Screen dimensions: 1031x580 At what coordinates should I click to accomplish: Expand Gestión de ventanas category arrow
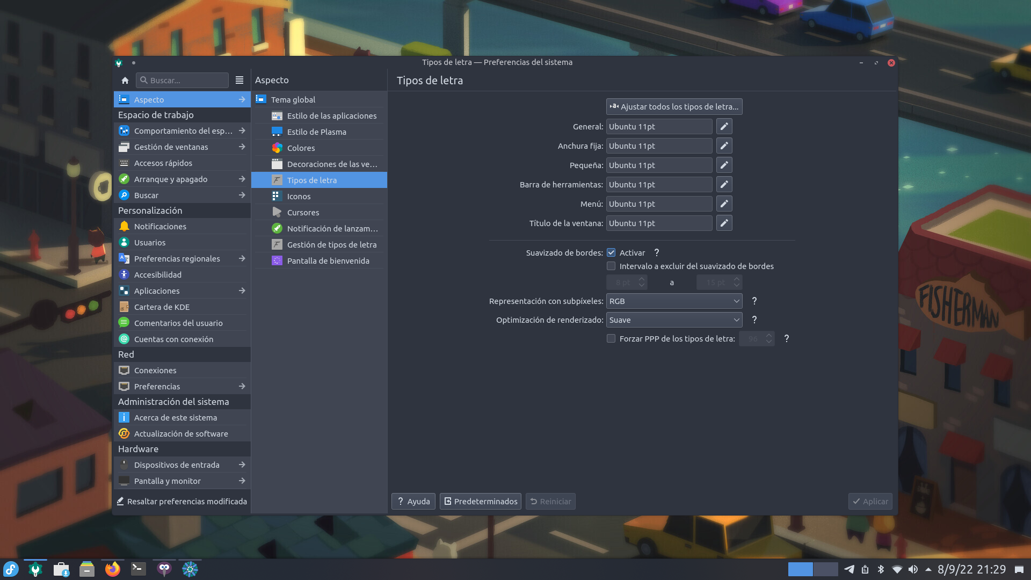242,147
